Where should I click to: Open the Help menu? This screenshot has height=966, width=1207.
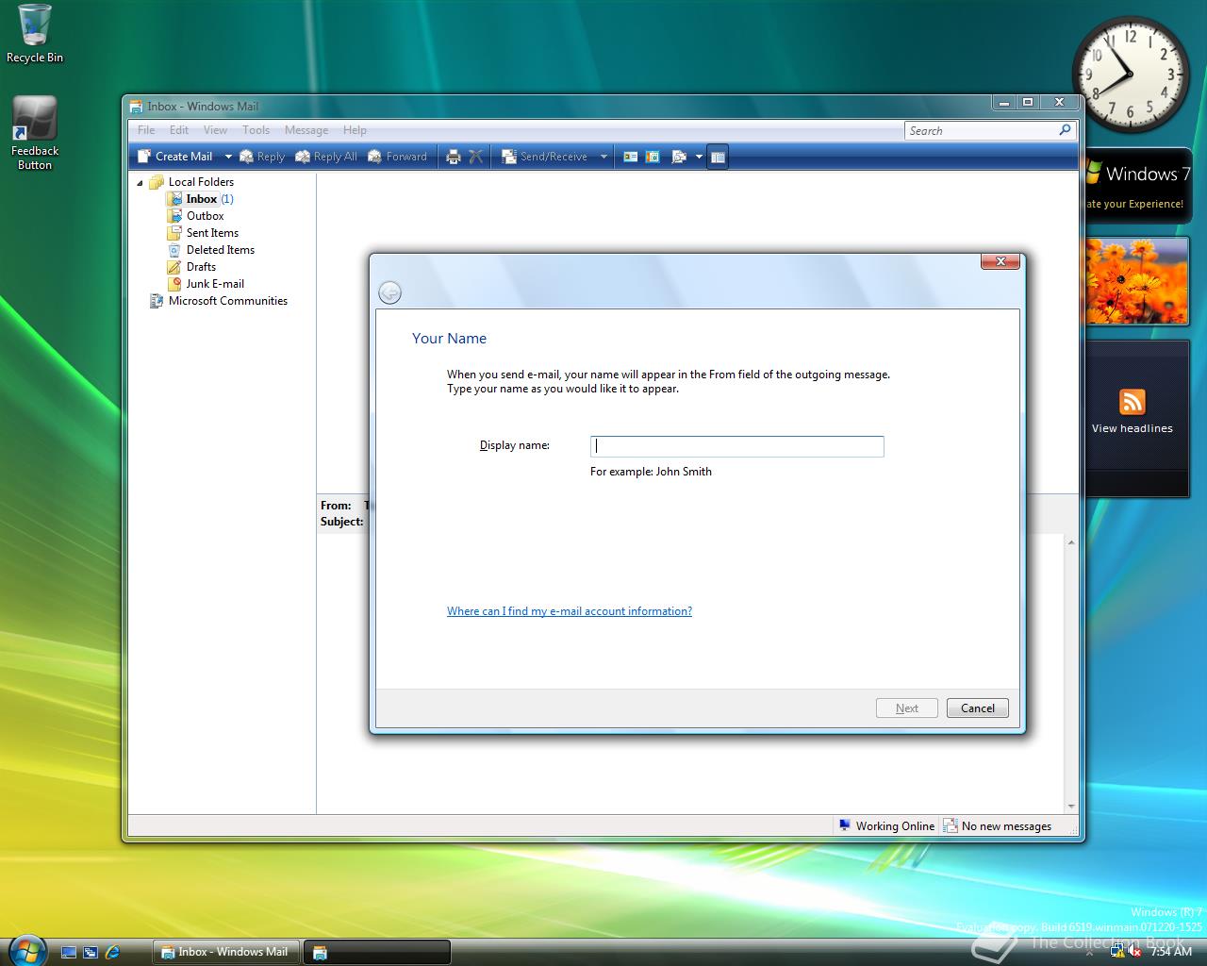click(x=355, y=130)
